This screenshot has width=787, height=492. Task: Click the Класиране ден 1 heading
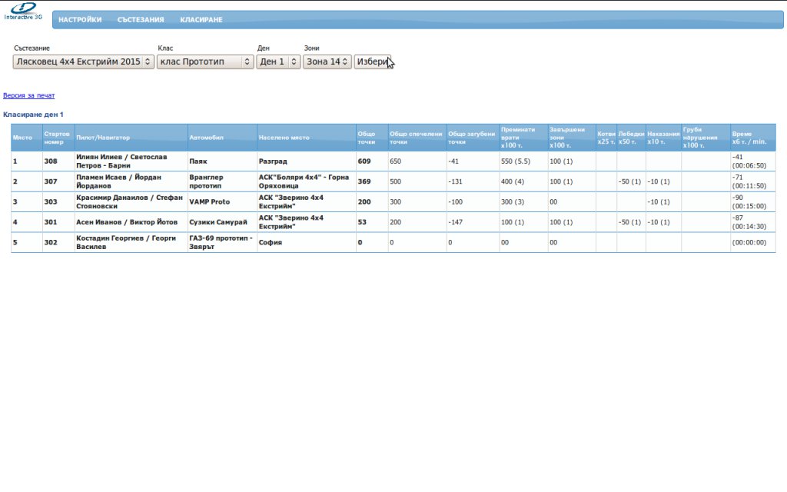[34, 115]
